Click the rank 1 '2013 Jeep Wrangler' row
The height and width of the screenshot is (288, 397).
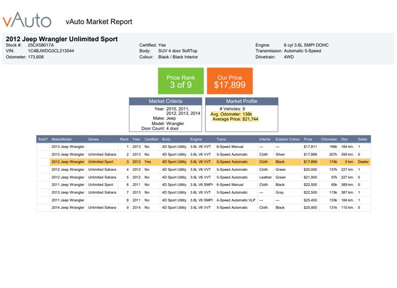coord(203,146)
